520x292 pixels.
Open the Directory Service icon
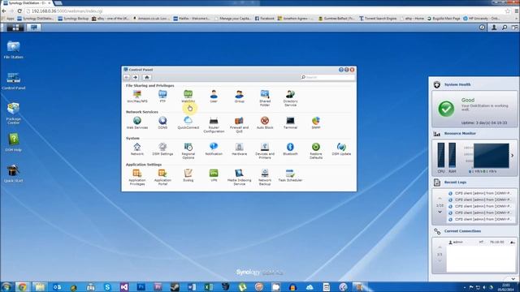coord(290,98)
